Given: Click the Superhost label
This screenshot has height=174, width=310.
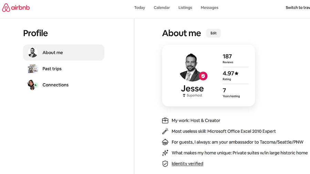Looking at the screenshot, I should 194,95.
